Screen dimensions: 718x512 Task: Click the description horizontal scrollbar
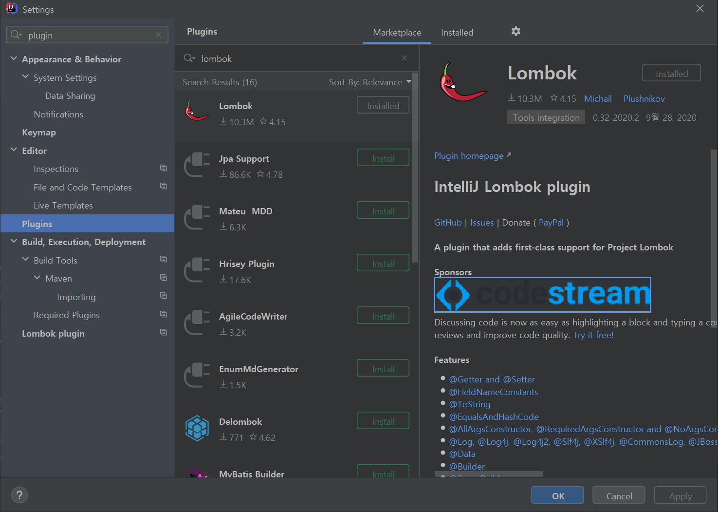pyautogui.click(x=489, y=474)
